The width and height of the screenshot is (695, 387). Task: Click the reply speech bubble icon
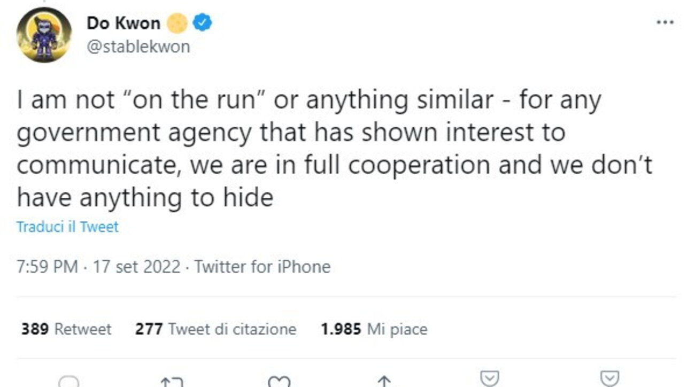(x=69, y=382)
